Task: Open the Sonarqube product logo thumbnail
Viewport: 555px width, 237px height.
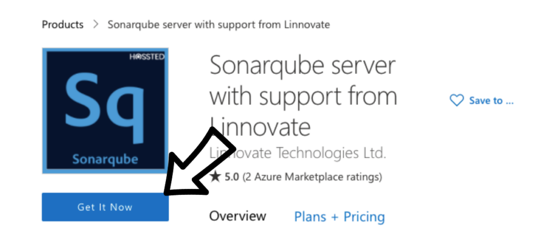Action: (x=105, y=111)
